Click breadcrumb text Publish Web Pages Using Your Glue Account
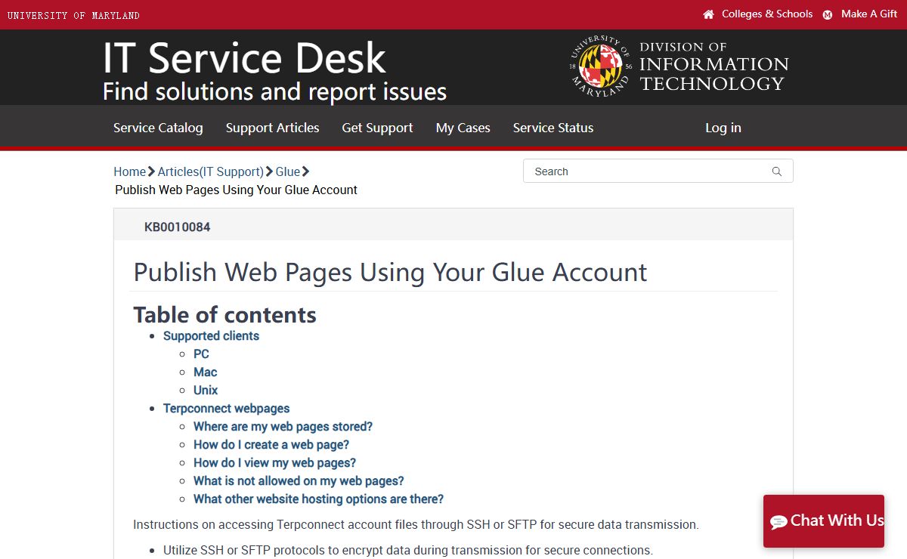The image size is (907, 559). tap(236, 190)
